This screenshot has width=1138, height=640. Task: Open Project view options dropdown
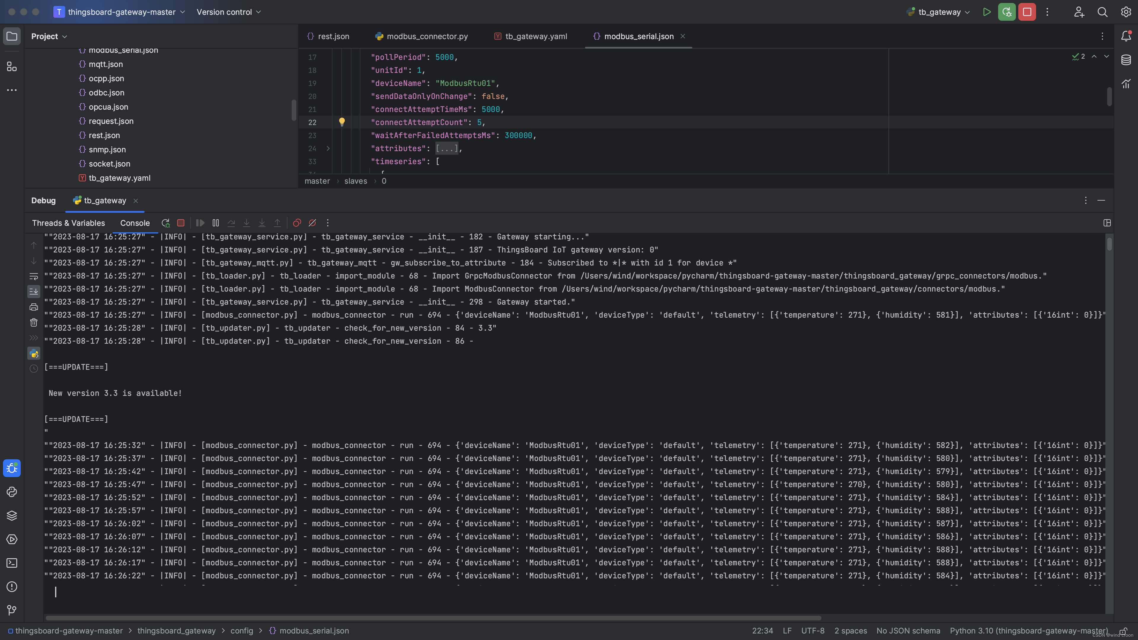49,36
